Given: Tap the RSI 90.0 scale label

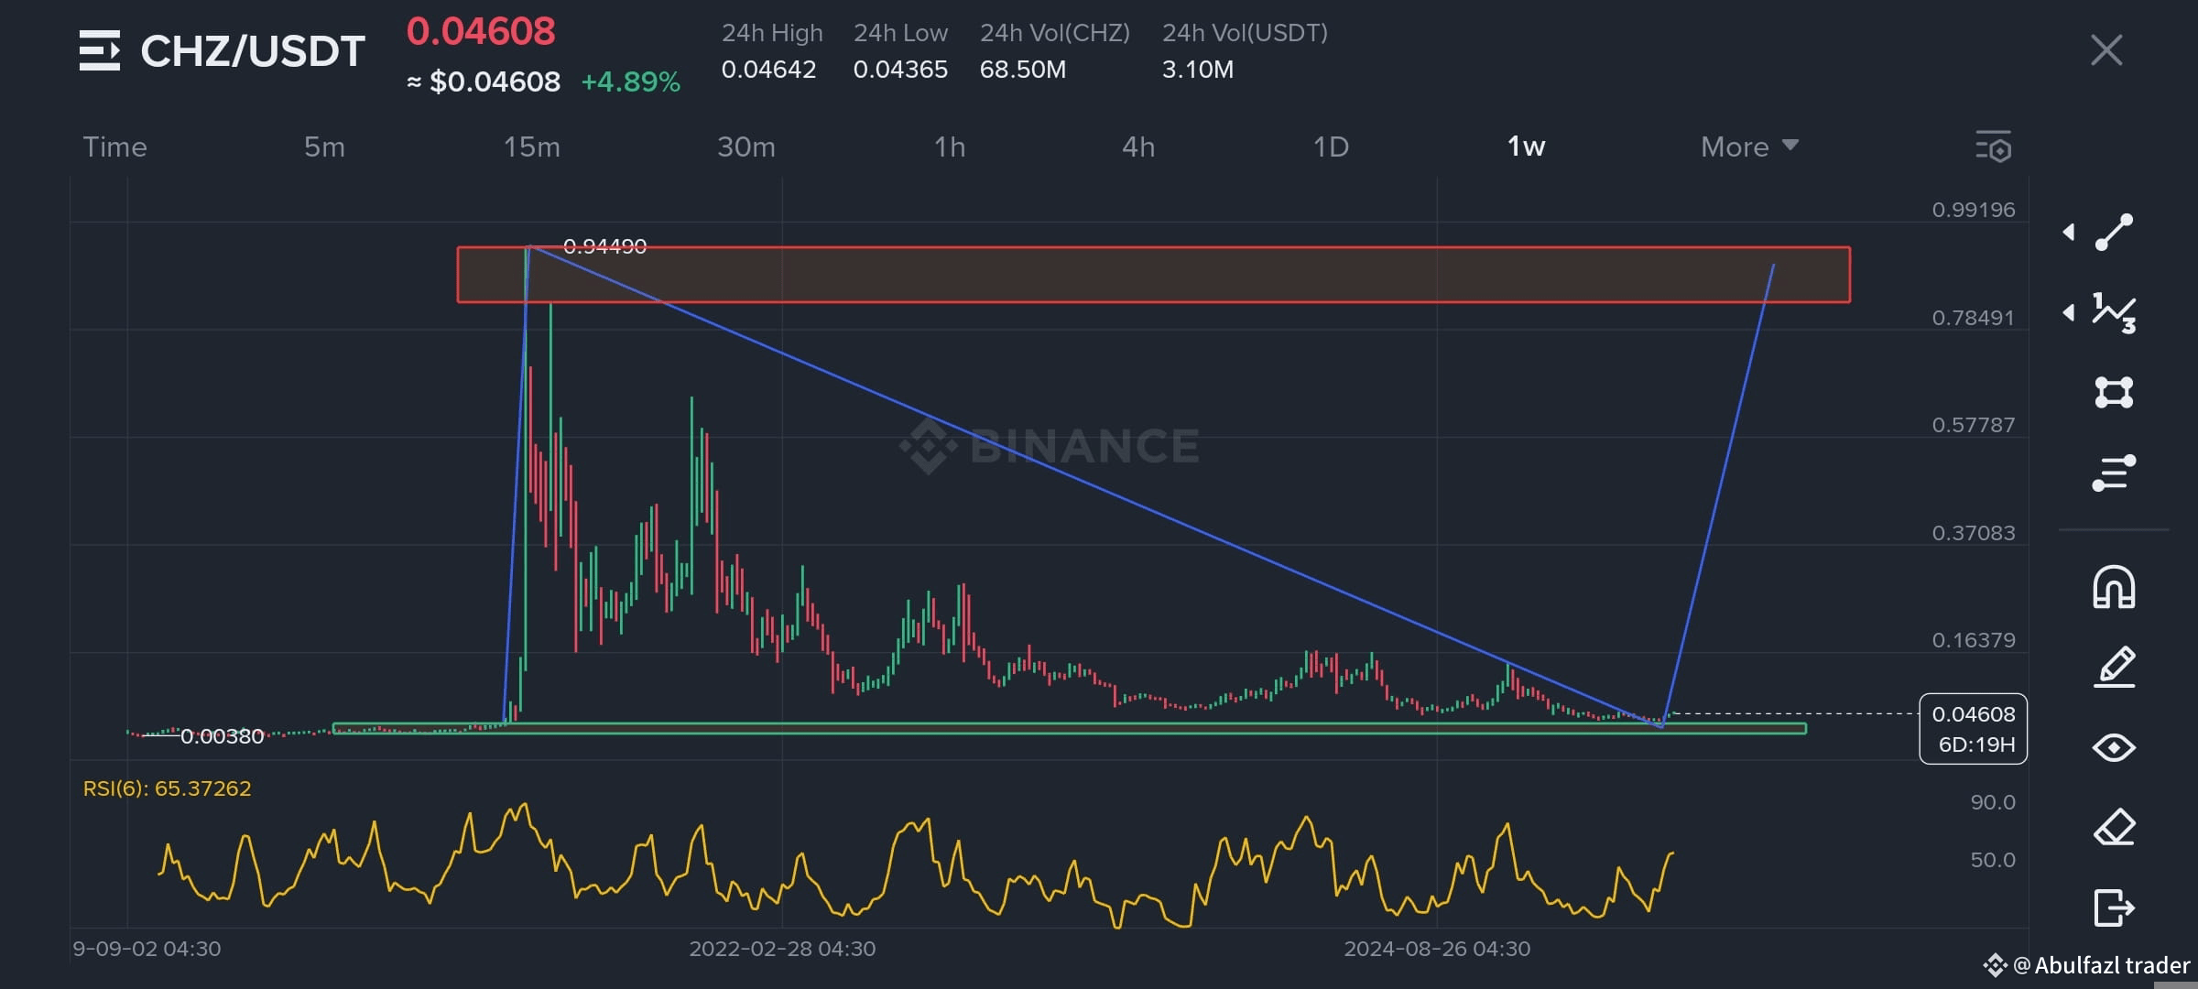Looking at the screenshot, I should 1993,802.
